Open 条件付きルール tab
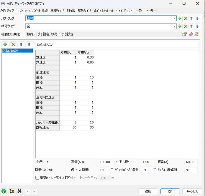 click(x=104, y=11)
